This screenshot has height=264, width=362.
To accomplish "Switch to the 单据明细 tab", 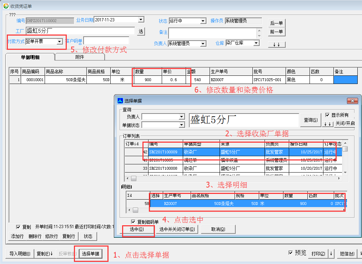I will tap(30, 57).
